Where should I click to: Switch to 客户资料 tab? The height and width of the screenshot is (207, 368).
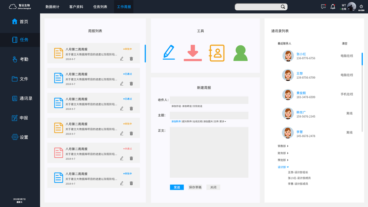76,7
